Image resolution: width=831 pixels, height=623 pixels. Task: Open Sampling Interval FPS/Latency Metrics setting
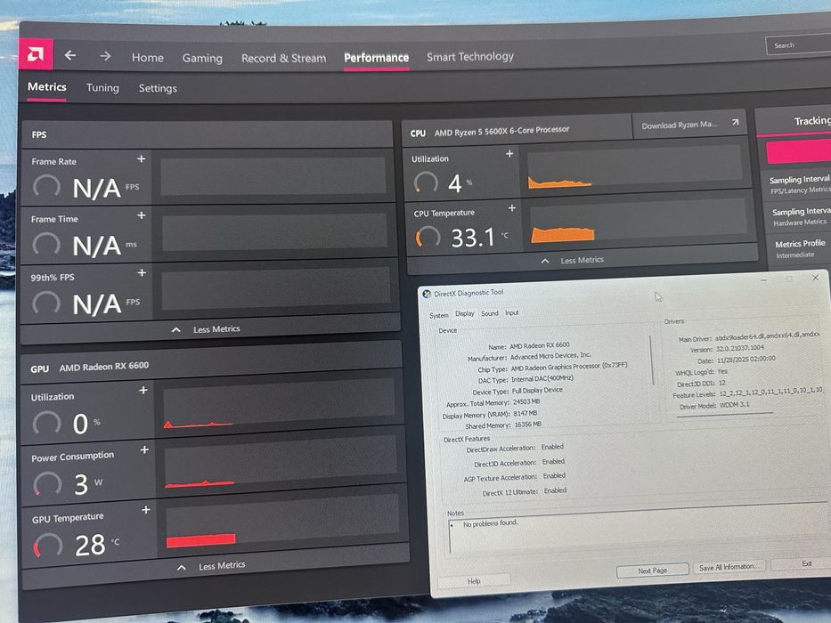pyautogui.click(x=800, y=184)
